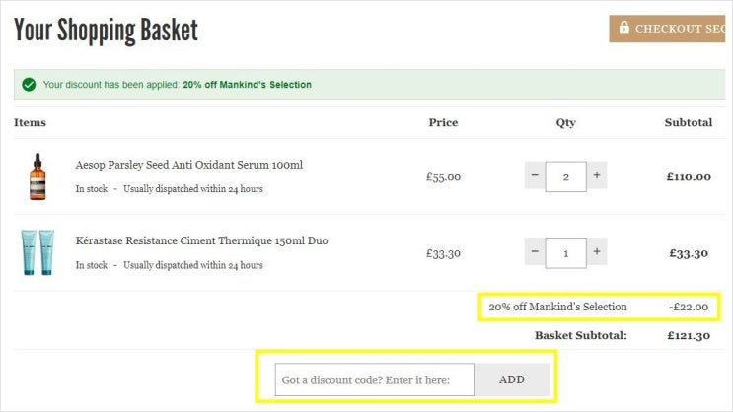Click the green discount applied checkmark icon
This screenshot has height=412, width=733.
(x=29, y=85)
